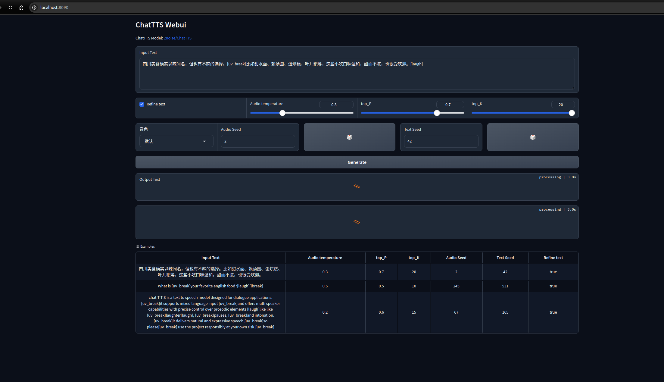Open the 2noise/ChatTTS model link
This screenshot has width=664, height=382.
pyautogui.click(x=178, y=38)
